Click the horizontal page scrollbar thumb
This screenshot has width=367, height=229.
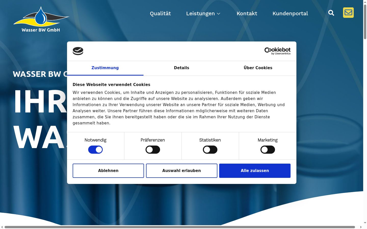[x=180, y=227]
